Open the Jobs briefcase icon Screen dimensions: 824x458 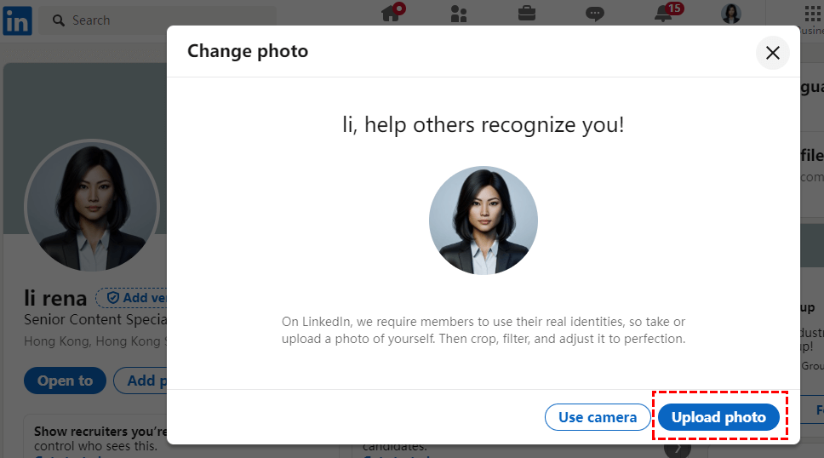pyautogui.click(x=527, y=14)
